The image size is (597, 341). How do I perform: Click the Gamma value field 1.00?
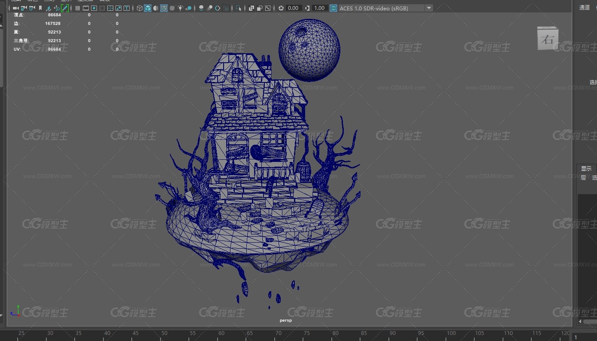click(319, 8)
